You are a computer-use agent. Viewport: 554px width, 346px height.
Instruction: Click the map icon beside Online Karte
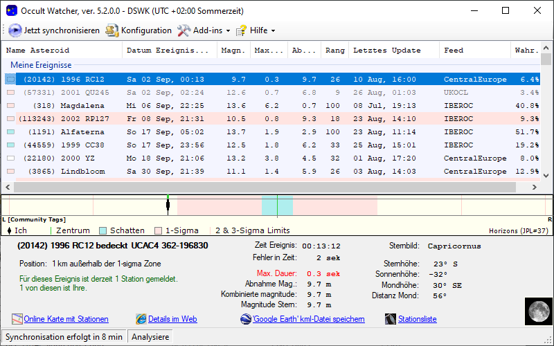click(x=17, y=319)
